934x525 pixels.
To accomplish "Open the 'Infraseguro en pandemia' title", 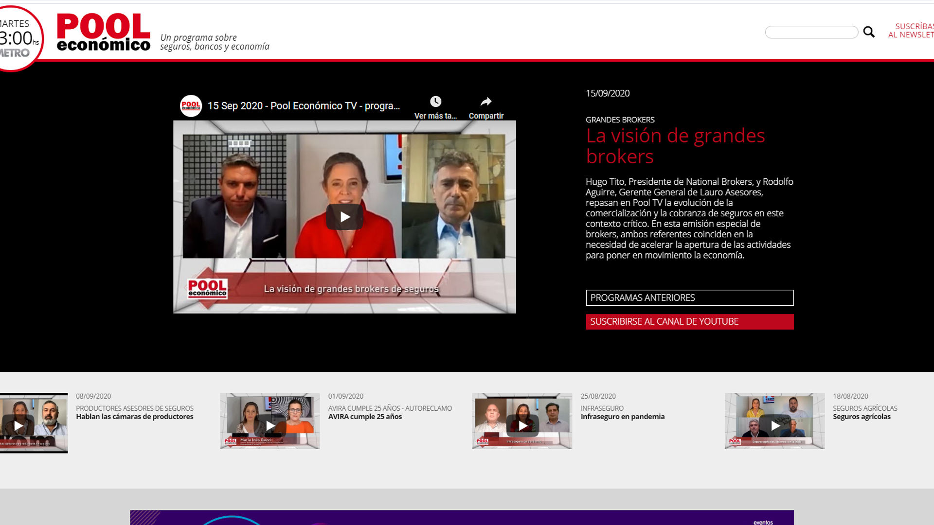I will tap(622, 417).
